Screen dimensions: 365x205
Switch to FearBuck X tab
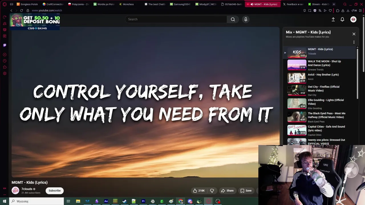pyautogui.click(x=293, y=4)
